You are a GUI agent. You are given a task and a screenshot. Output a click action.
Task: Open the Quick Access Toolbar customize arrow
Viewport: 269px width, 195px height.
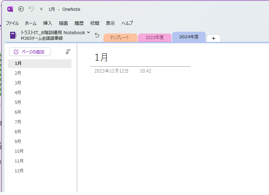41,9
